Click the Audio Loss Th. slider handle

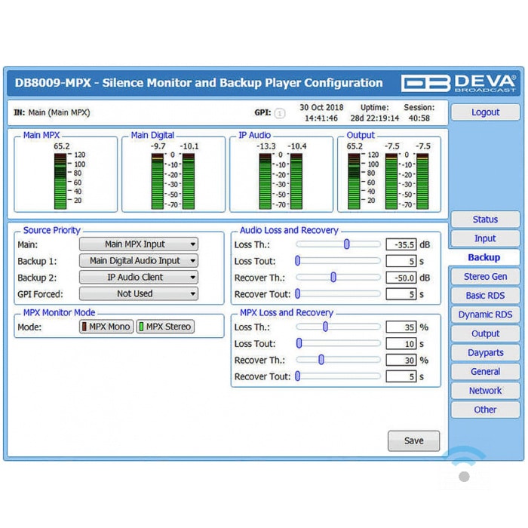347,244
